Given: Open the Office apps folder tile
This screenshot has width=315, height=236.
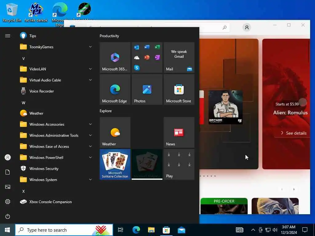Looking at the screenshot, I should pyautogui.click(x=147, y=57).
